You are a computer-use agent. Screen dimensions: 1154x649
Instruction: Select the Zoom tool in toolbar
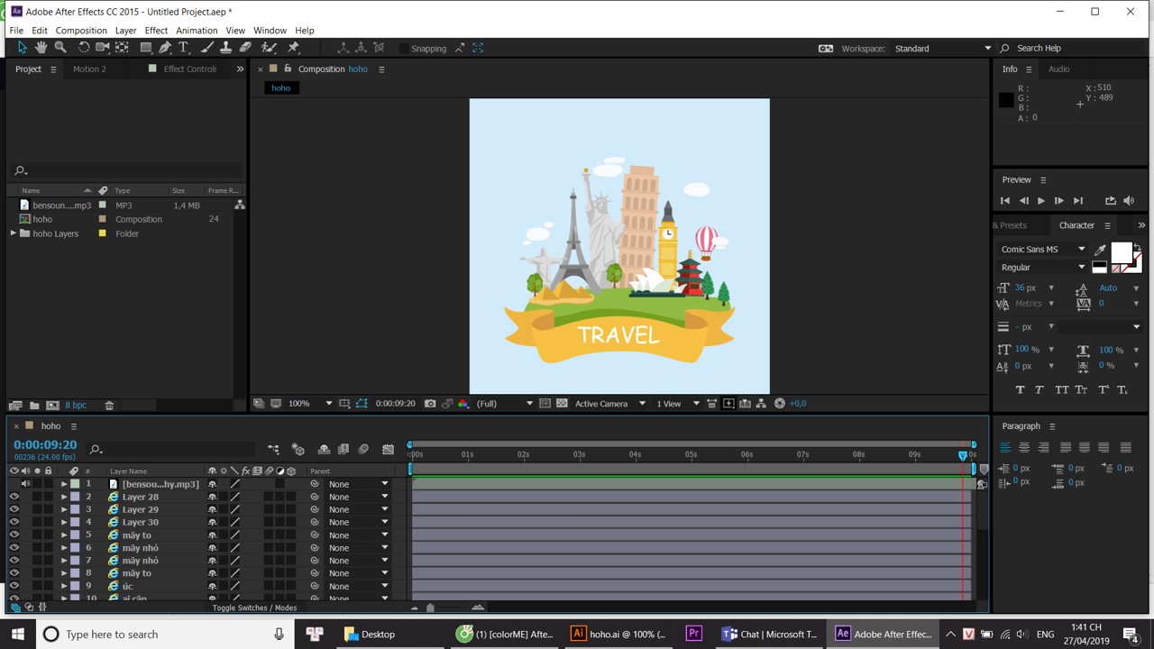point(60,48)
